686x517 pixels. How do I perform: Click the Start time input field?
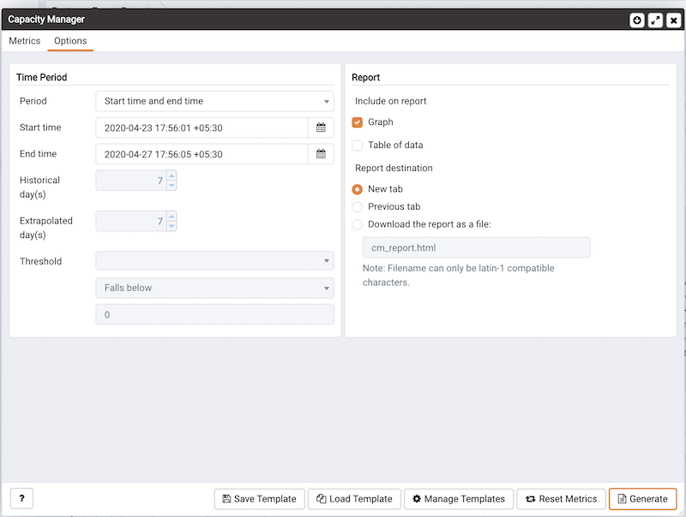(202, 128)
